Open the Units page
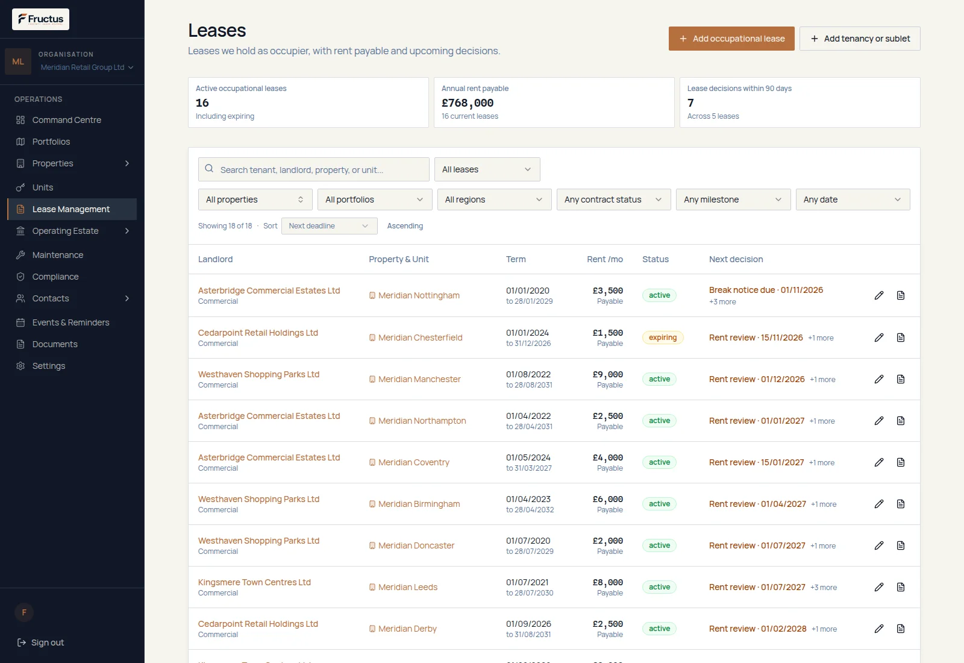Screen dimensions: 964x663 [72, 187]
